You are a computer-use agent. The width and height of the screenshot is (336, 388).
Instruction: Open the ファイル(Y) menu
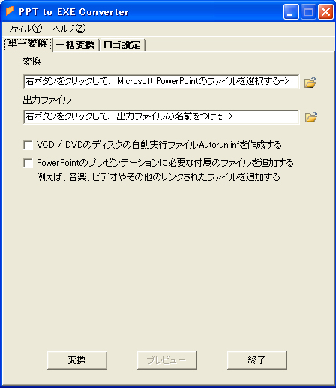[24, 29]
